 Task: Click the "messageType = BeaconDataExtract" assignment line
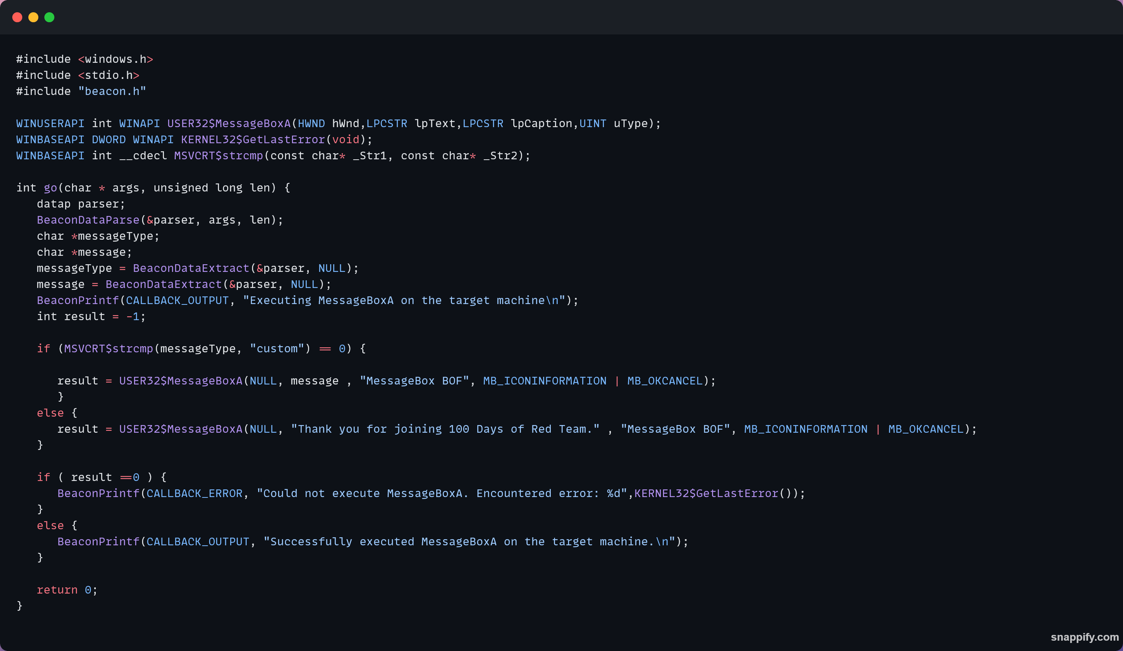click(198, 268)
